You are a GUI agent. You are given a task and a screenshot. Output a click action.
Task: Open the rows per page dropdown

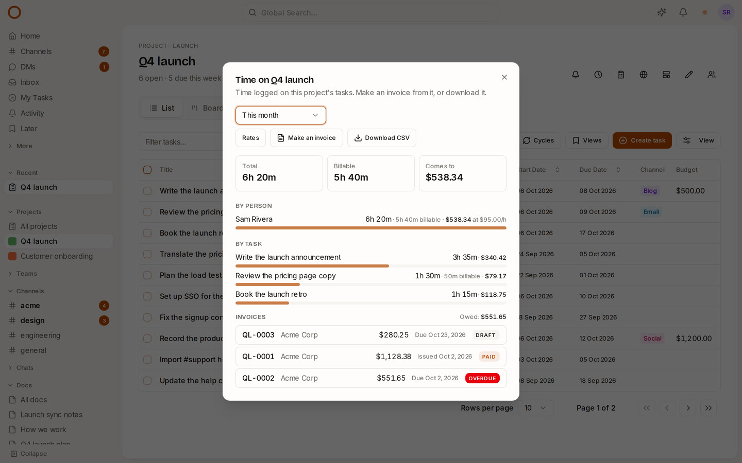pyautogui.click(x=536, y=408)
